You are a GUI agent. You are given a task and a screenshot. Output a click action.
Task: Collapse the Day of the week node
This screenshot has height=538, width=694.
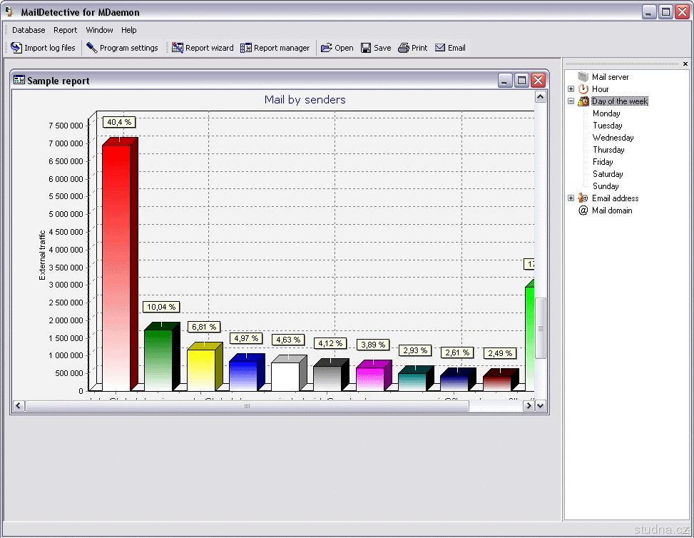[571, 101]
